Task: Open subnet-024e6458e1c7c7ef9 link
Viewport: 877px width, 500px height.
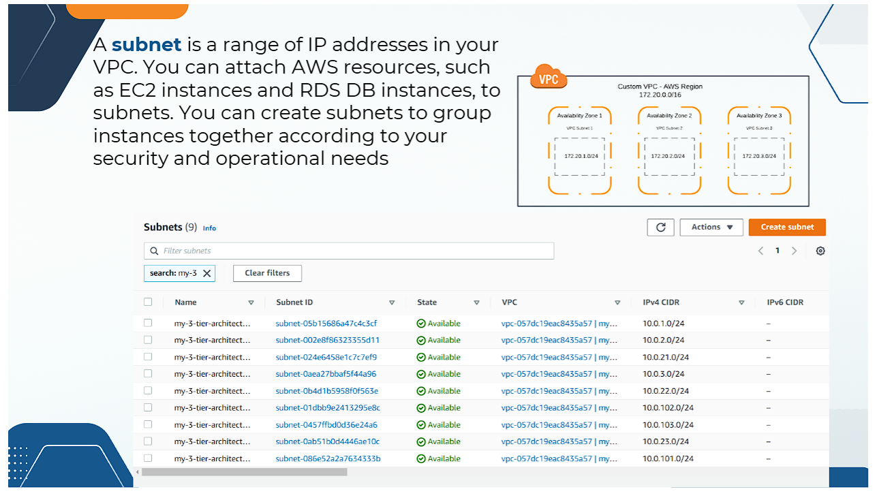Action: [326, 357]
